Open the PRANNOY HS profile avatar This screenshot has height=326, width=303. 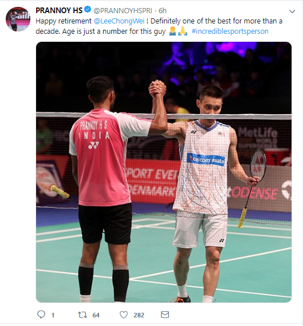pyautogui.click(x=18, y=19)
